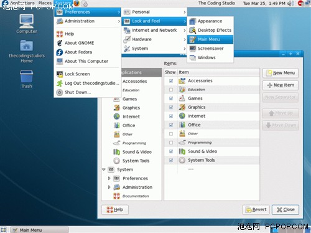Click the Sound & Video icon in the left tree
The width and height of the screenshot is (311, 233).
pos(116,152)
